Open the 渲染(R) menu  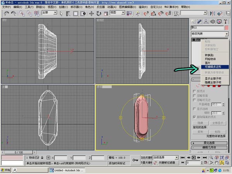coord(143,7)
